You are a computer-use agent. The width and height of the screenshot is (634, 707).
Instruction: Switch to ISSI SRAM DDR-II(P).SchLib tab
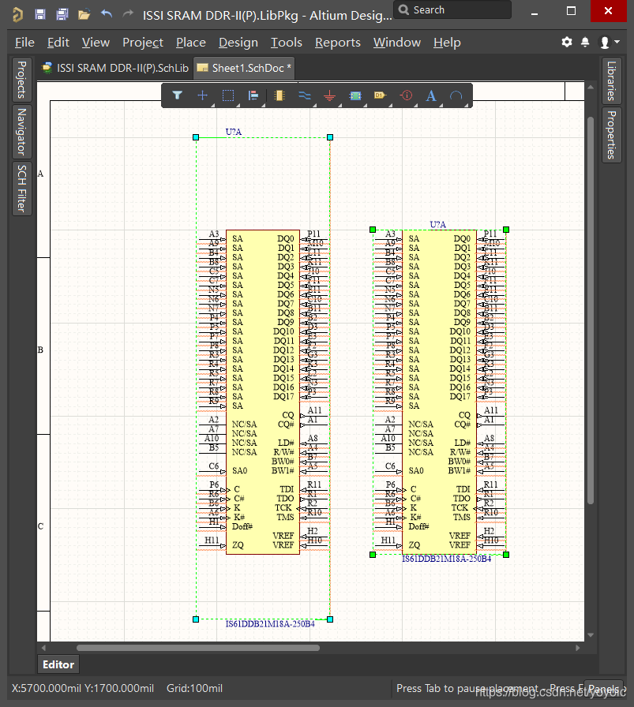point(114,68)
